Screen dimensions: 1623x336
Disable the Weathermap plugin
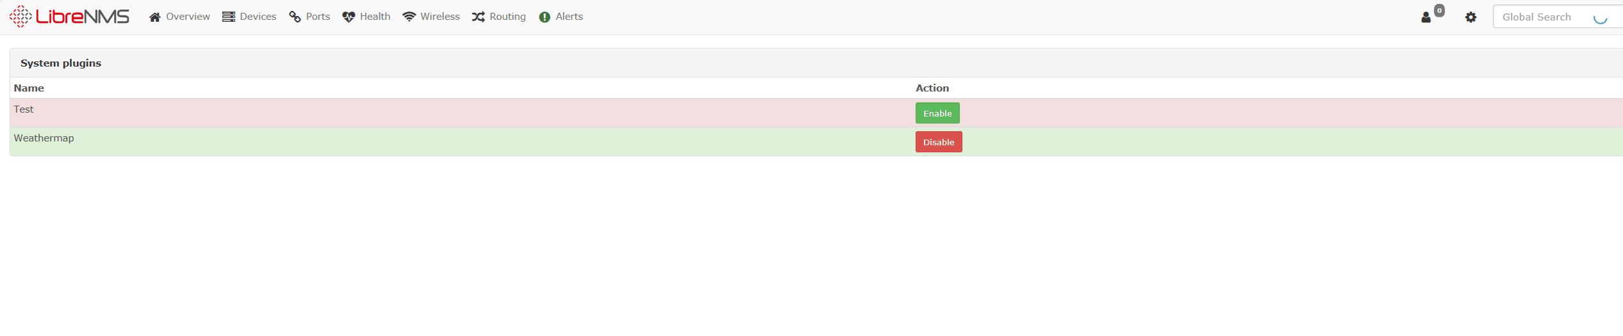939,142
